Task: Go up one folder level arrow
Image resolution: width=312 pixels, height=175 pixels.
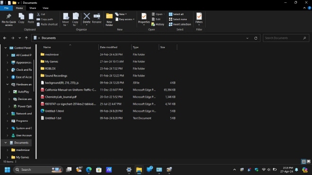Action: coord(26,38)
